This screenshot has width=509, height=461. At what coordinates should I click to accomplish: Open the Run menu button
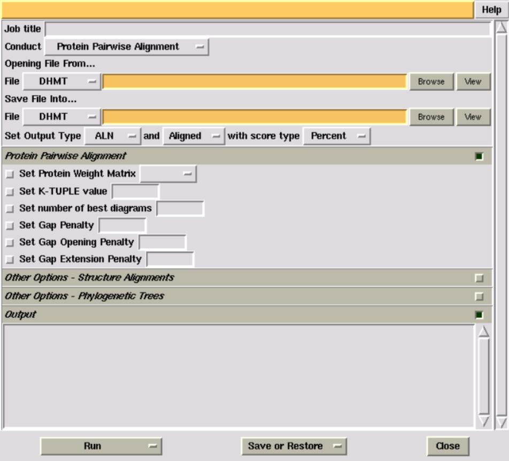pos(101,446)
